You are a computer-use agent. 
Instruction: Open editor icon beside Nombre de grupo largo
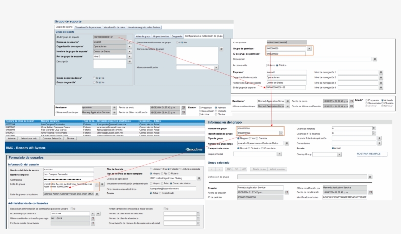coord(287,143)
